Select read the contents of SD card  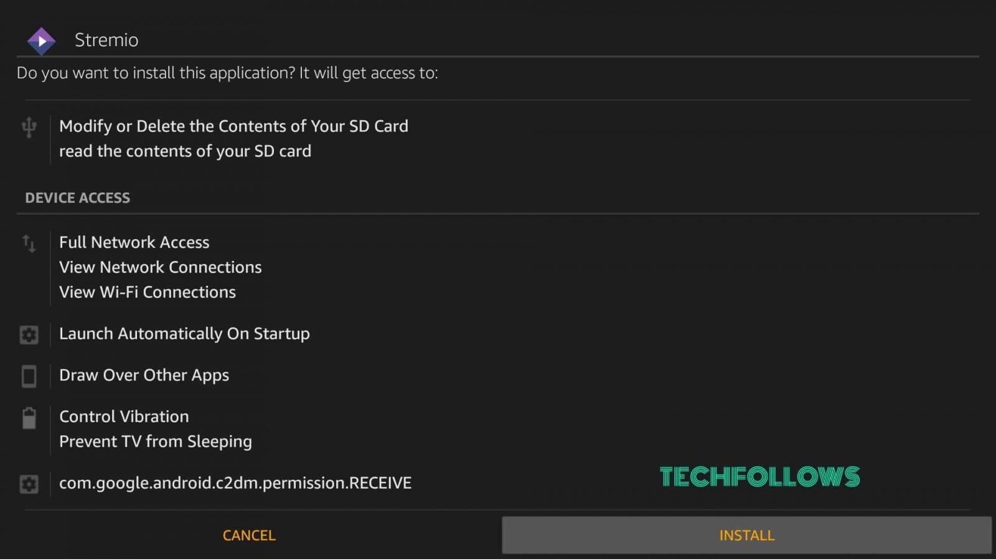(185, 151)
